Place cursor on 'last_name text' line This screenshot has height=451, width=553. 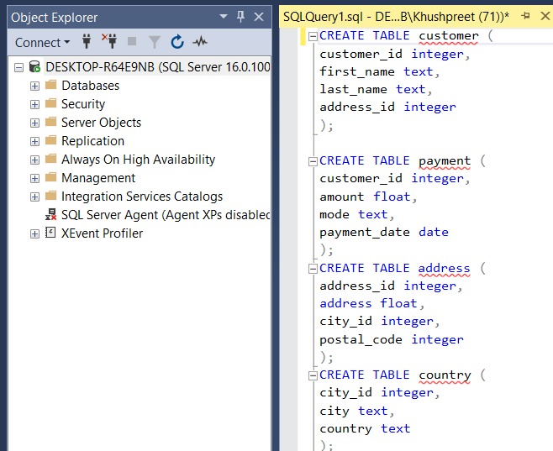tap(376, 90)
